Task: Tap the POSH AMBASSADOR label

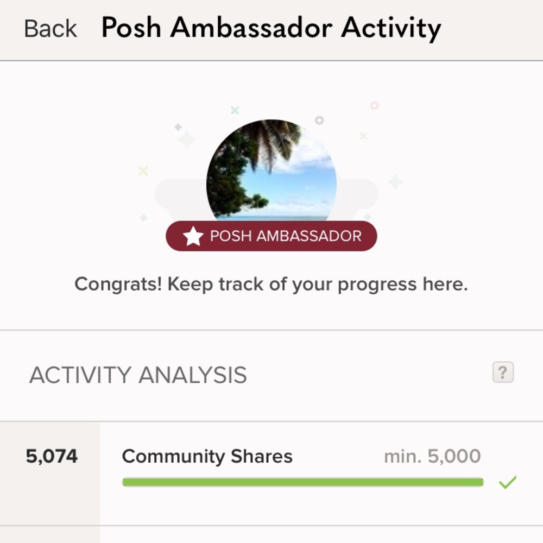Action: [286, 235]
